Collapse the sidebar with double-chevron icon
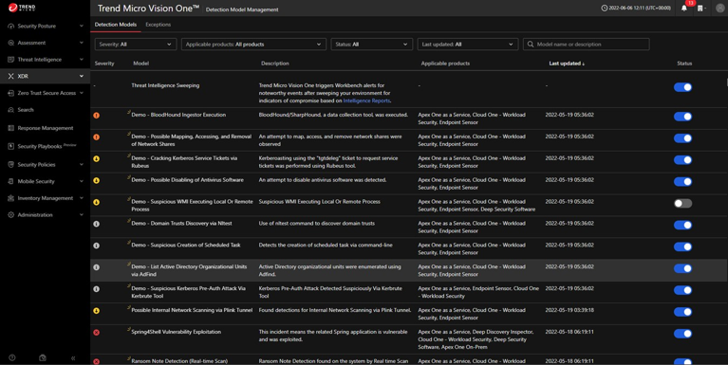728x365 pixels. (x=73, y=358)
